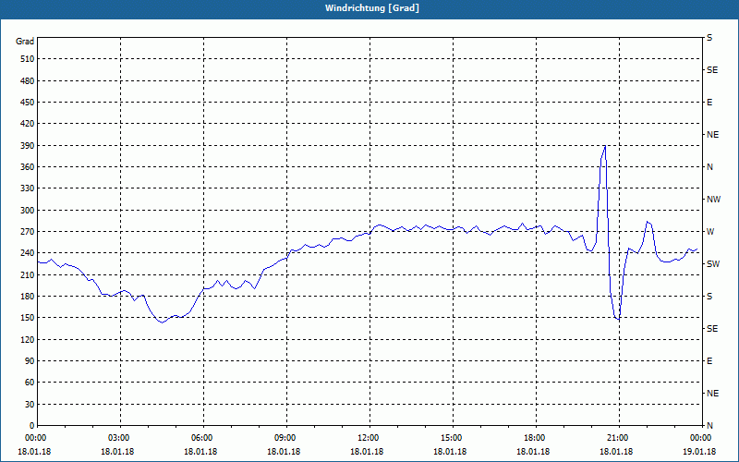Select the 330 degree axis label
Screen dimensions: 739x462
click(28, 188)
